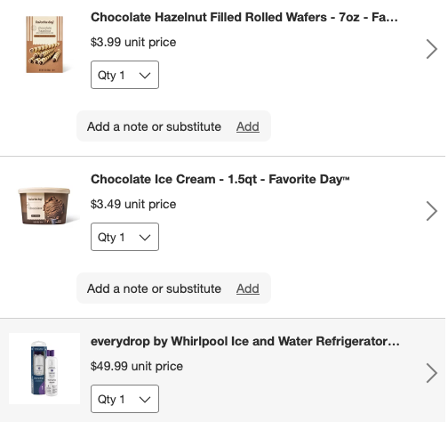Open the Chocolate Ice Cream detail chevron
The image size is (448, 422).
tap(432, 211)
